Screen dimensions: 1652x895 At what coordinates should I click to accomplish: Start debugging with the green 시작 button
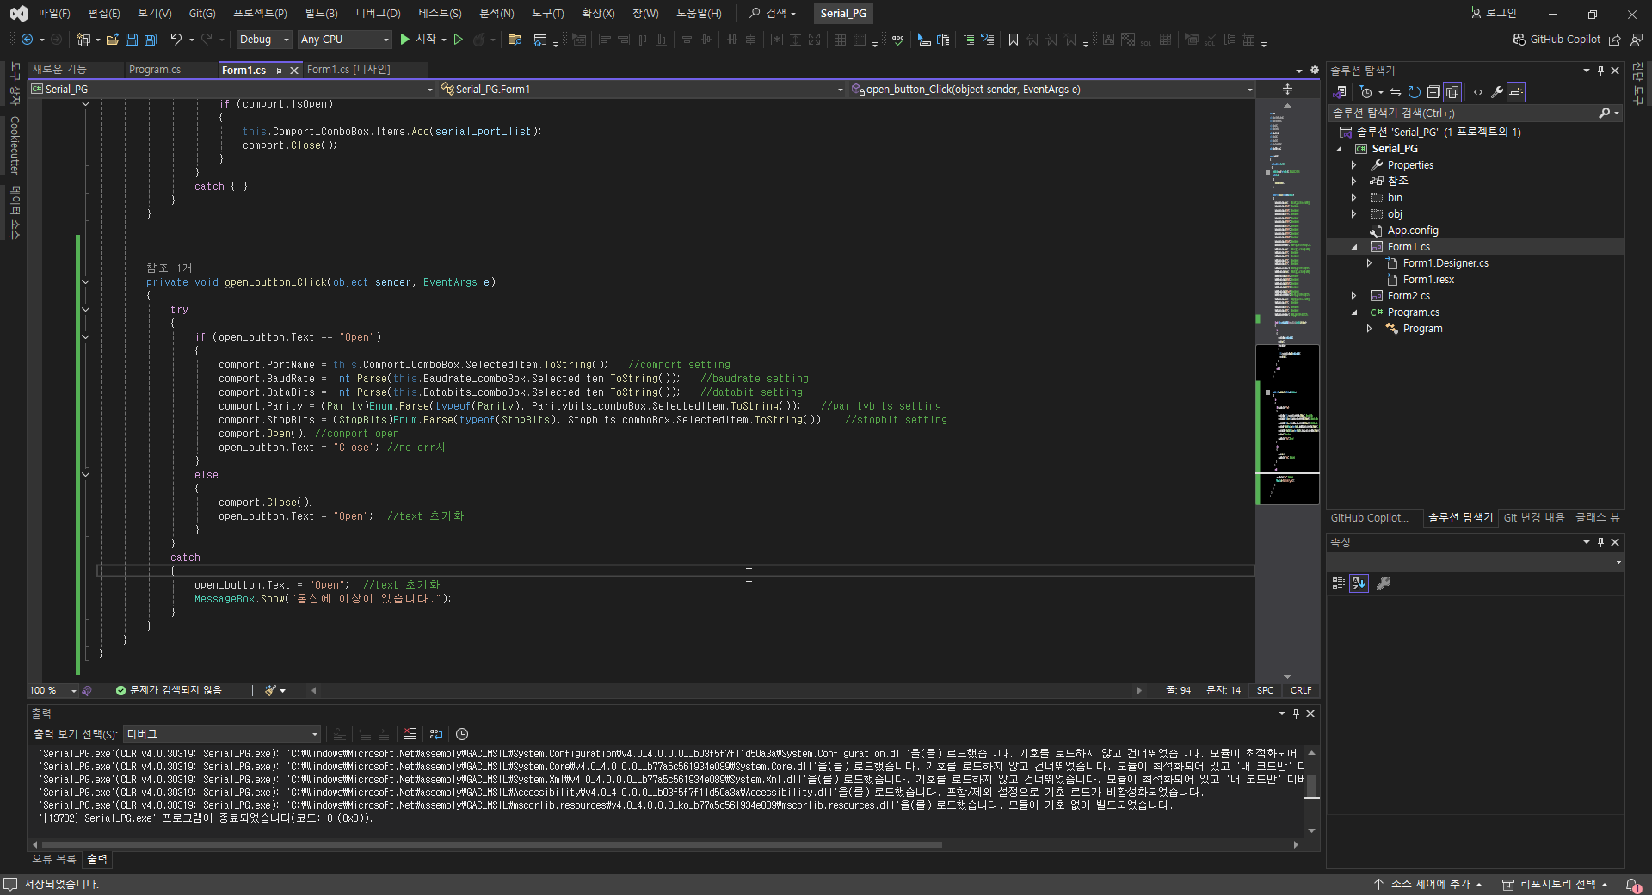[418, 40]
